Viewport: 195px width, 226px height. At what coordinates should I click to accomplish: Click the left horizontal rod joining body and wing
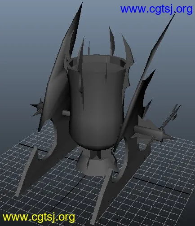66,113
